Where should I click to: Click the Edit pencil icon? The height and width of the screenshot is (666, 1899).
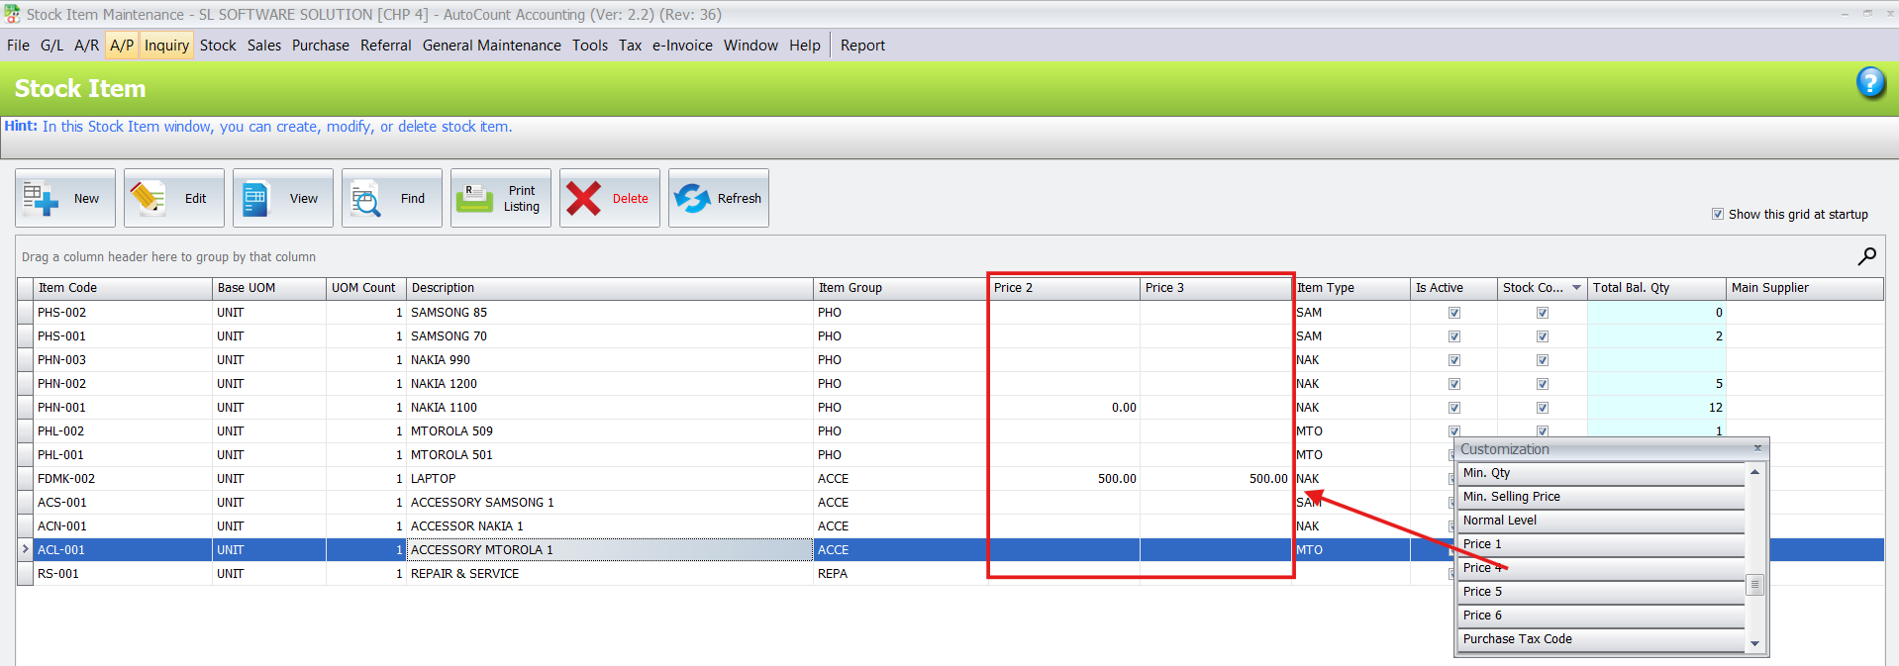point(149,198)
